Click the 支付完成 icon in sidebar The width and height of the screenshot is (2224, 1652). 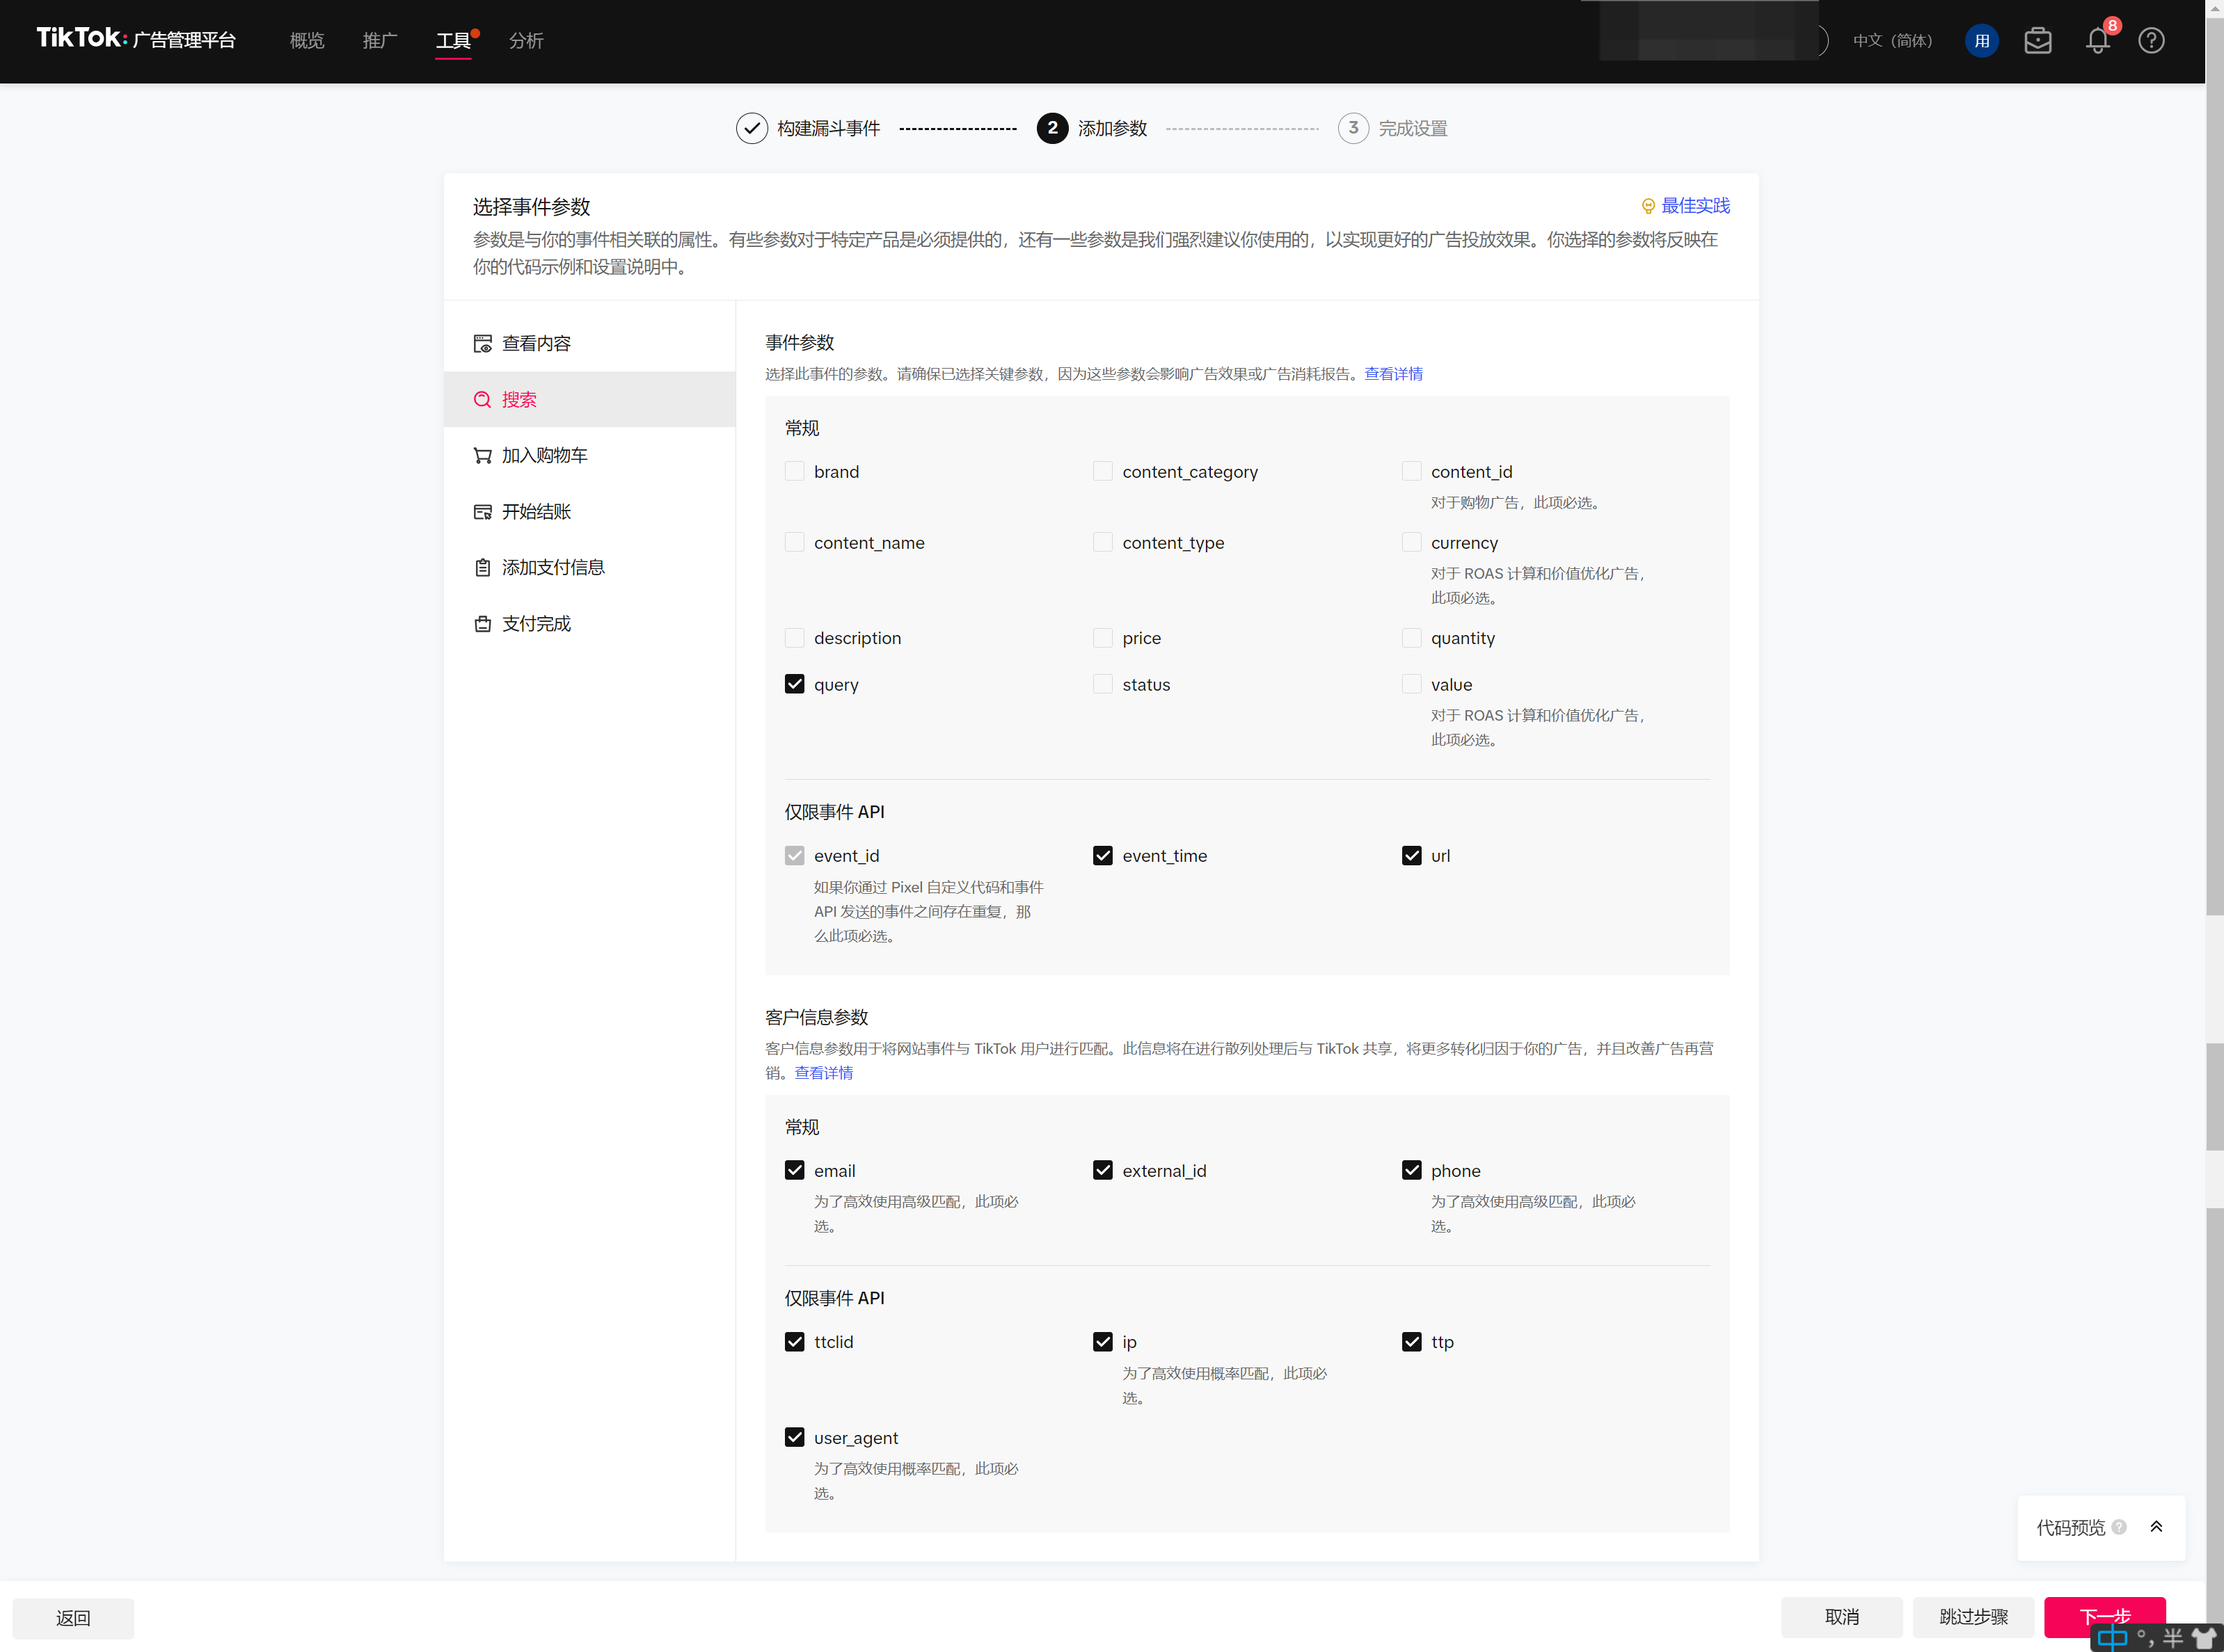(x=482, y=624)
